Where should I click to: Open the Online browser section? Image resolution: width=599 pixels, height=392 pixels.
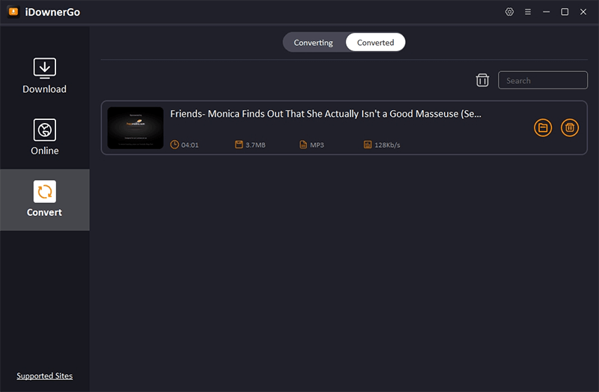point(44,136)
